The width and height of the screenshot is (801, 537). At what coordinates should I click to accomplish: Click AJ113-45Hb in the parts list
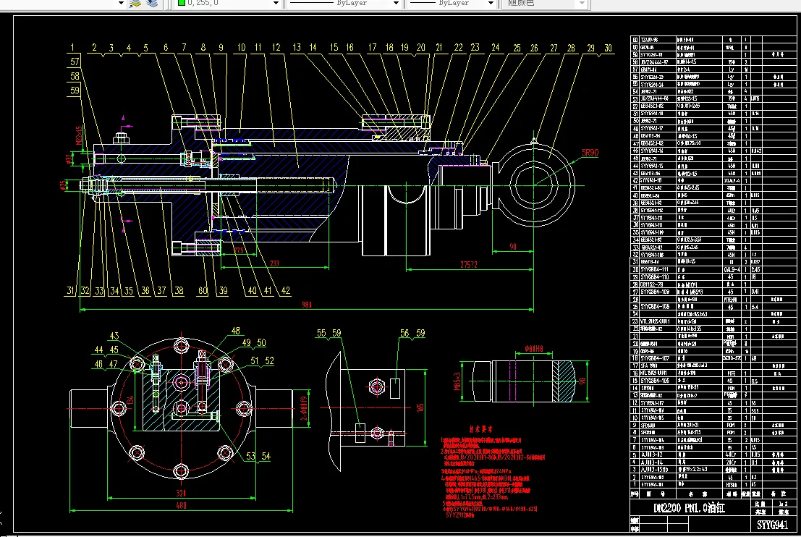click(654, 469)
